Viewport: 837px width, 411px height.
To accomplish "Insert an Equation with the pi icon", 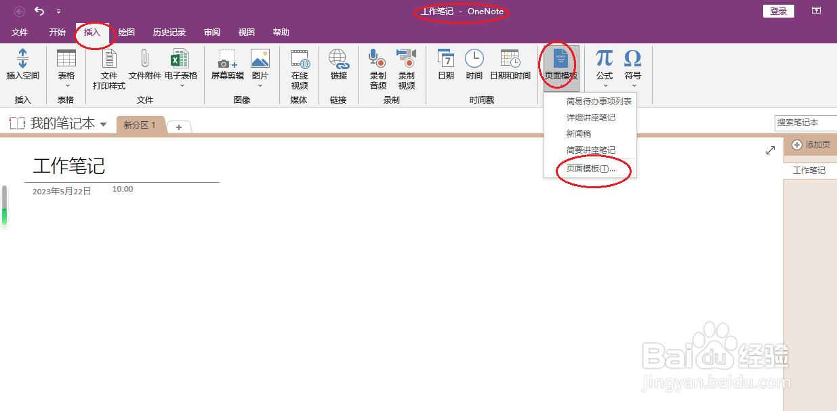I will coord(605,58).
